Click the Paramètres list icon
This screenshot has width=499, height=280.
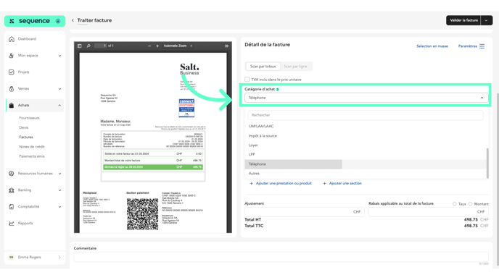[482, 46]
